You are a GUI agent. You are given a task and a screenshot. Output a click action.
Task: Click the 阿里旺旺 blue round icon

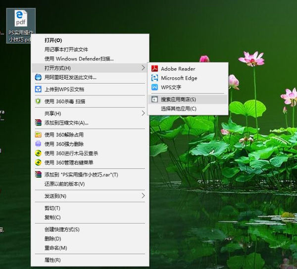(38, 77)
